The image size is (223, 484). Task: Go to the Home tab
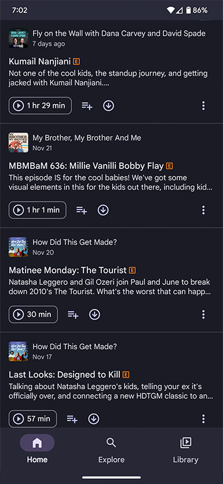point(37,451)
